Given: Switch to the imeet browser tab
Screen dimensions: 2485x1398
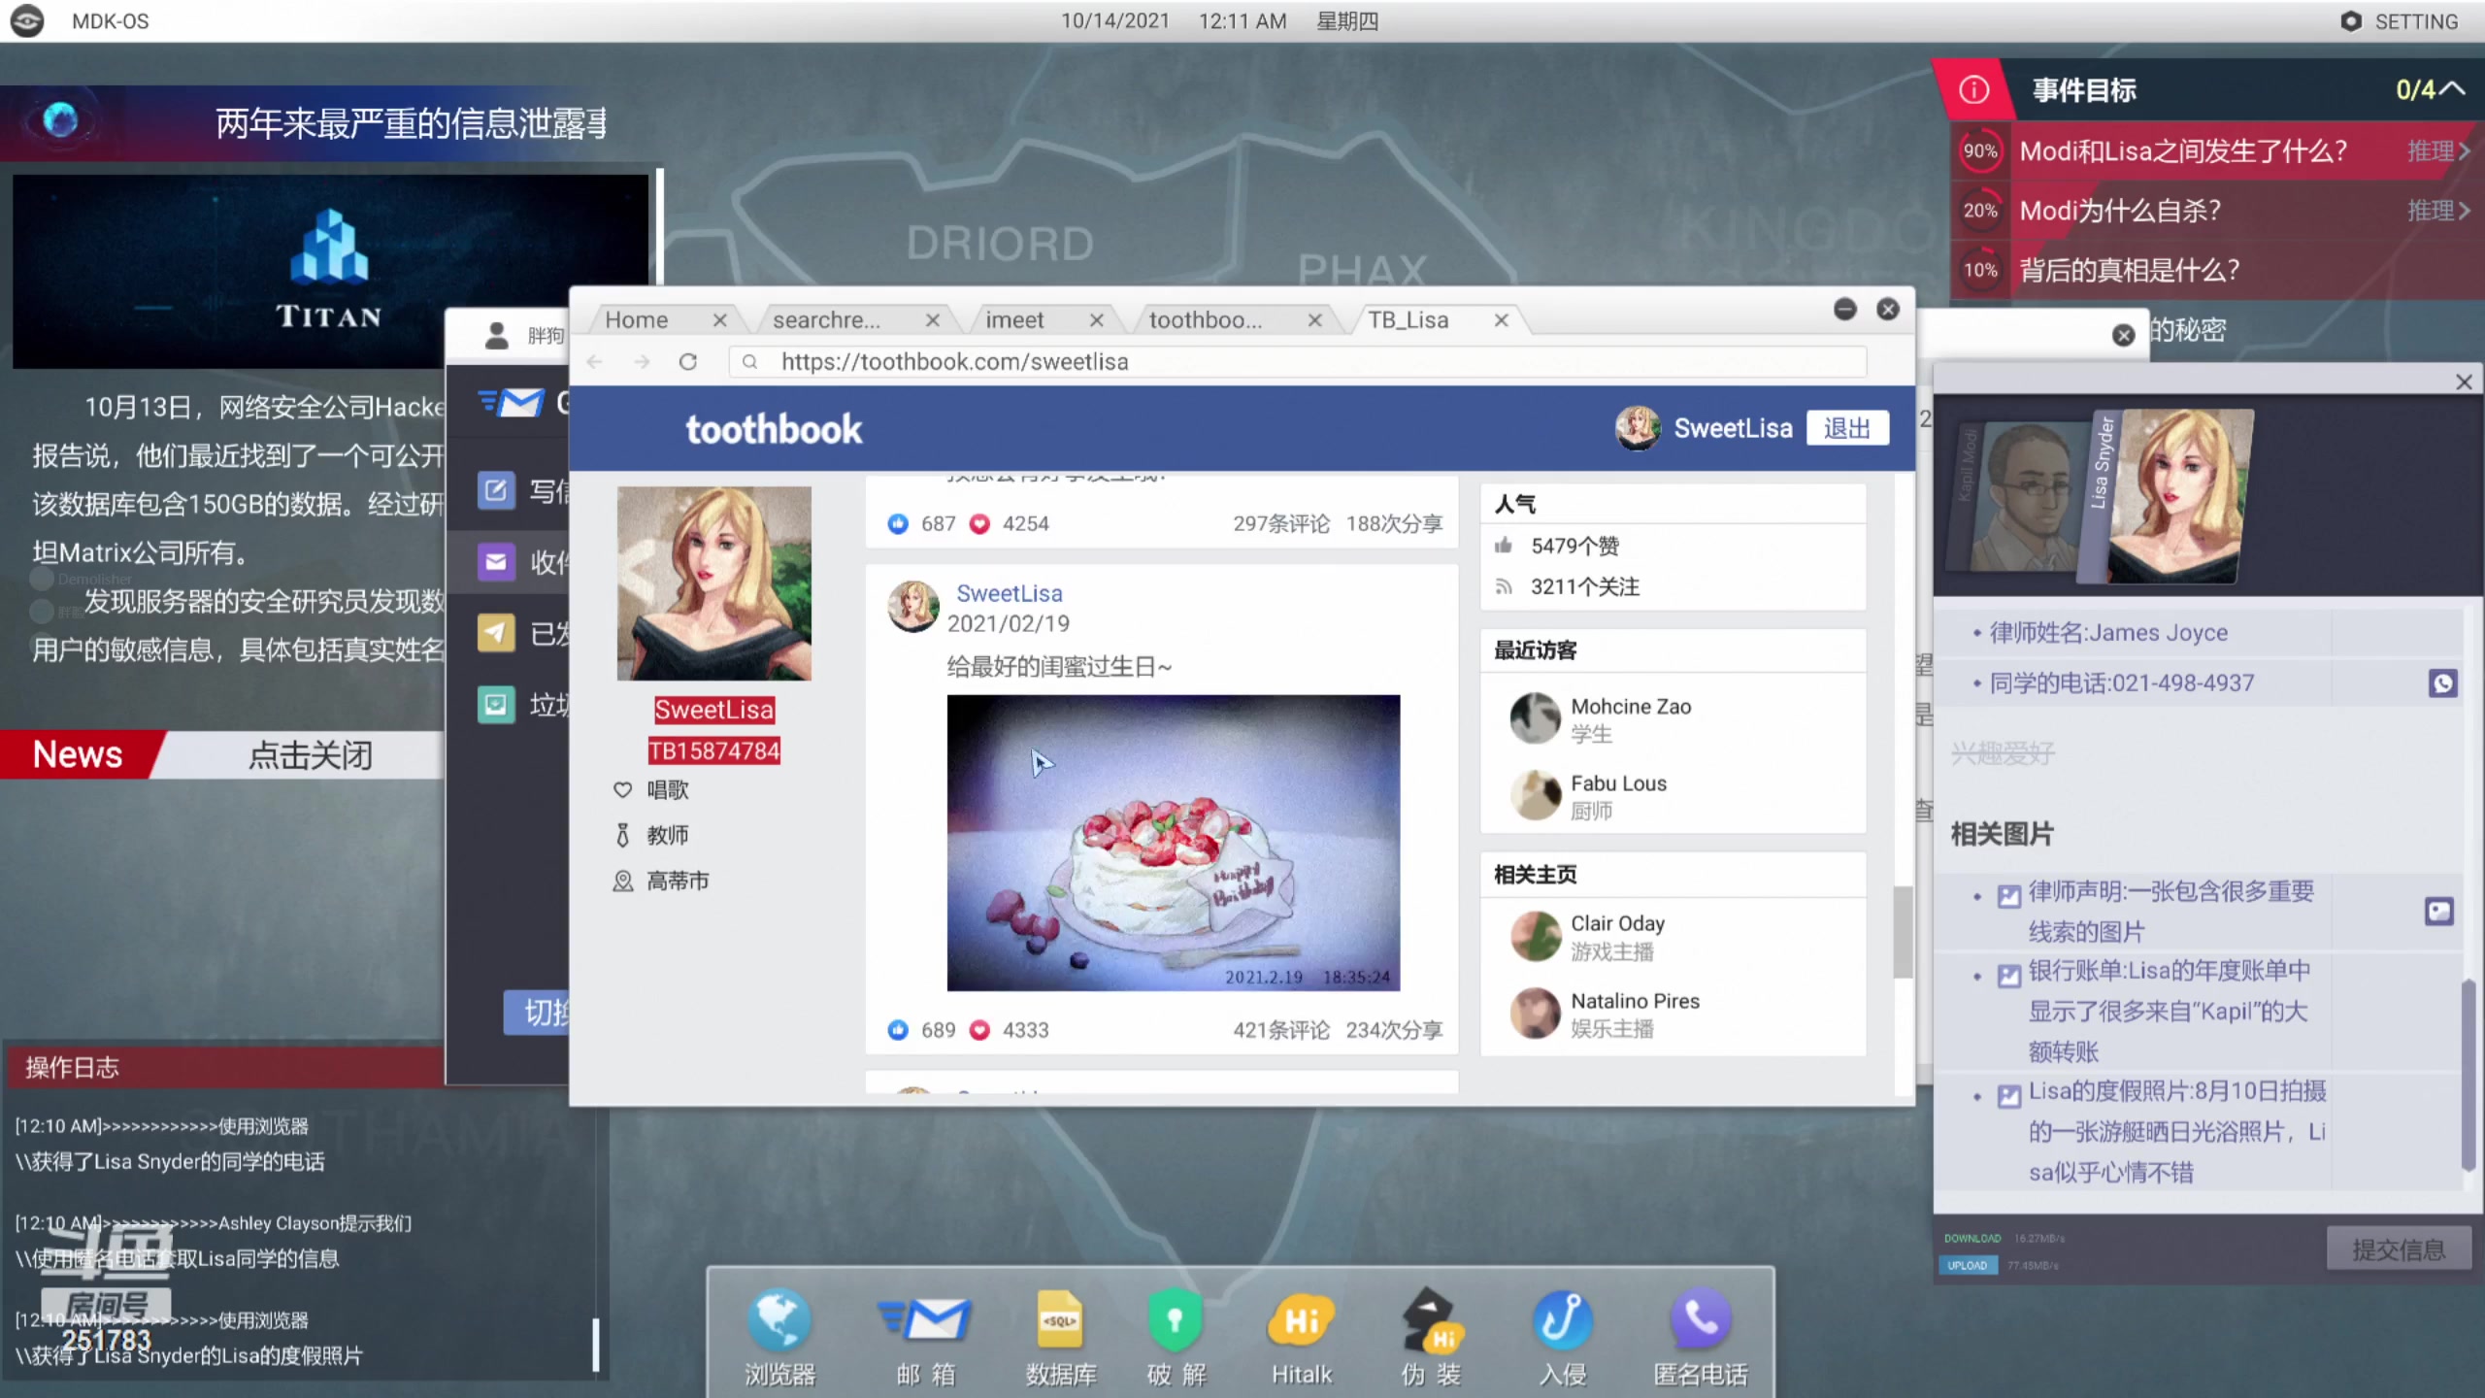Looking at the screenshot, I should [x=1014, y=320].
